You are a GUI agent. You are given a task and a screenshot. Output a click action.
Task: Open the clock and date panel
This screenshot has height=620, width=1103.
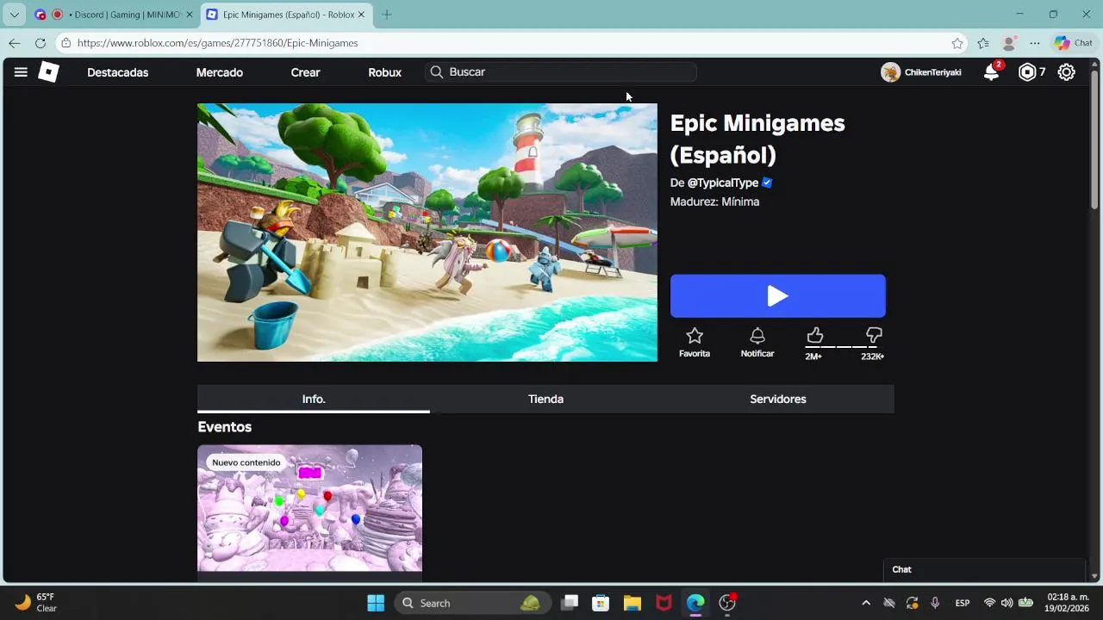(x=1068, y=603)
